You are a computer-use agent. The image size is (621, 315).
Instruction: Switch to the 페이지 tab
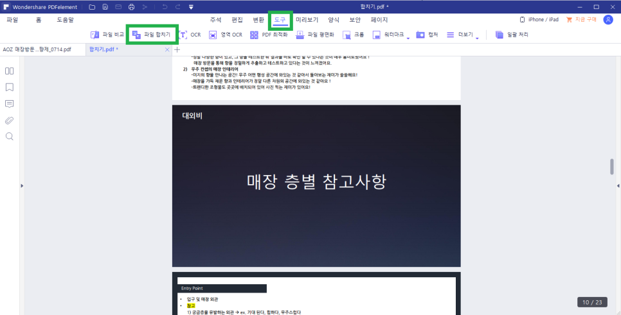tap(379, 20)
